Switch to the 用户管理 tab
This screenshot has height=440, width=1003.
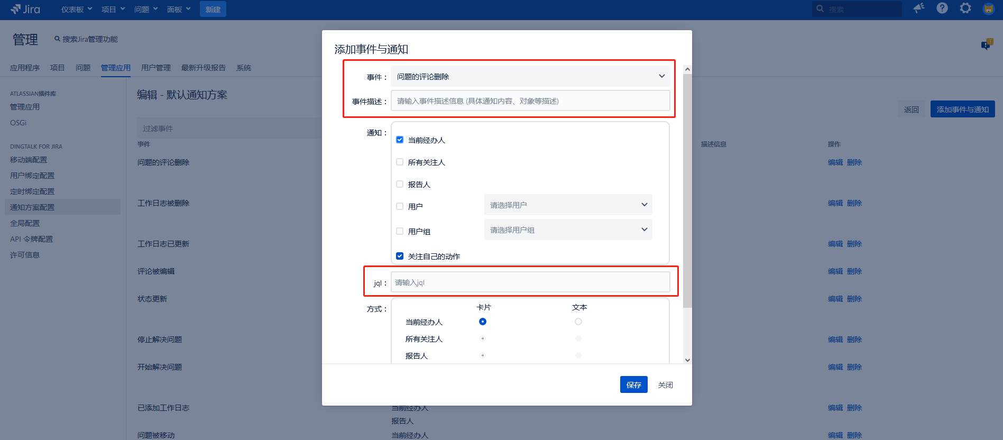[155, 68]
